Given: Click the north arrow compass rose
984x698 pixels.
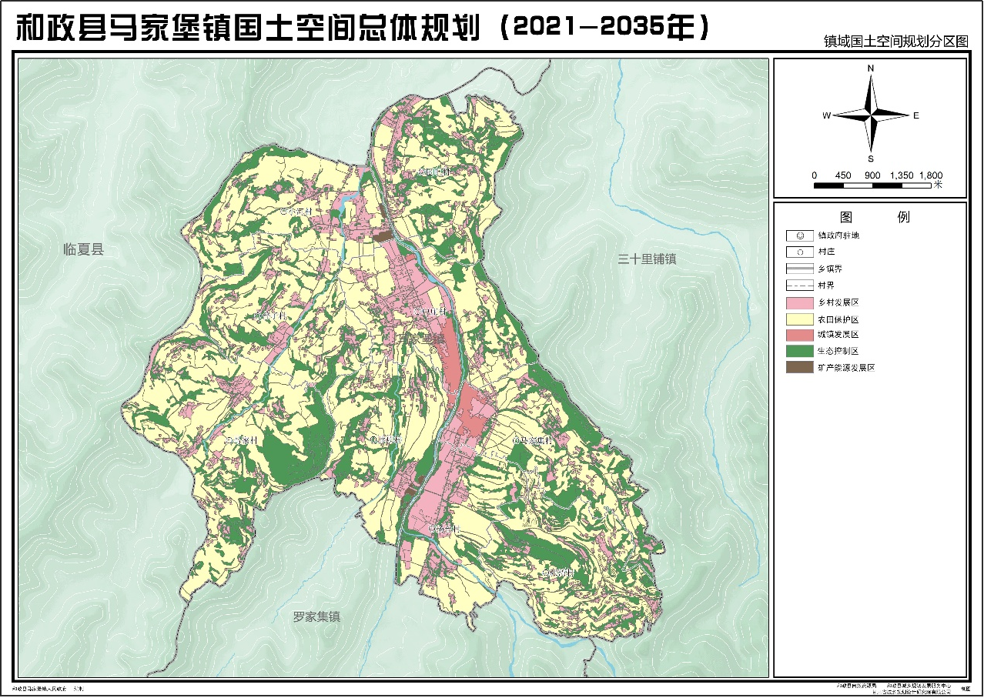Looking at the screenshot, I should click(871, 115).
